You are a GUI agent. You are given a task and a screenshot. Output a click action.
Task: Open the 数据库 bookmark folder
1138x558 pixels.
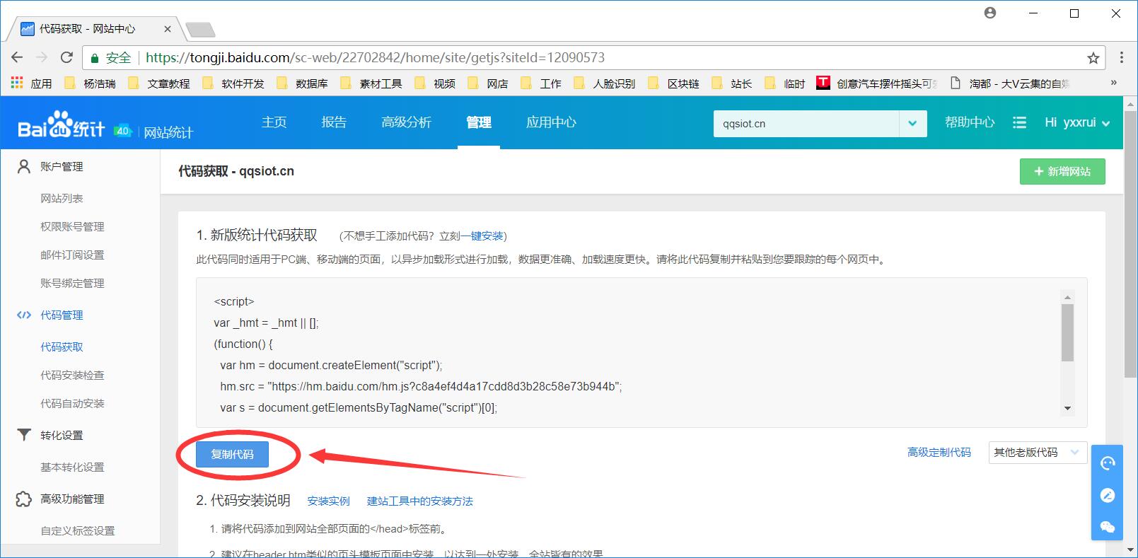303,83
